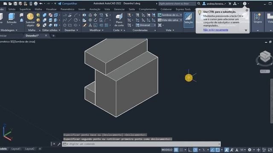Click the Plot (print) icon
Image resolution: width=273 pixels, height=153 pixels.
36,3
